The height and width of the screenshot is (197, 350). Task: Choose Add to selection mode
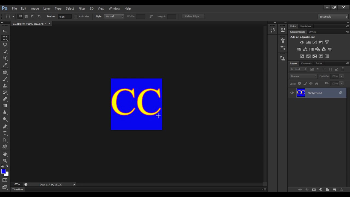coord(26,16)
